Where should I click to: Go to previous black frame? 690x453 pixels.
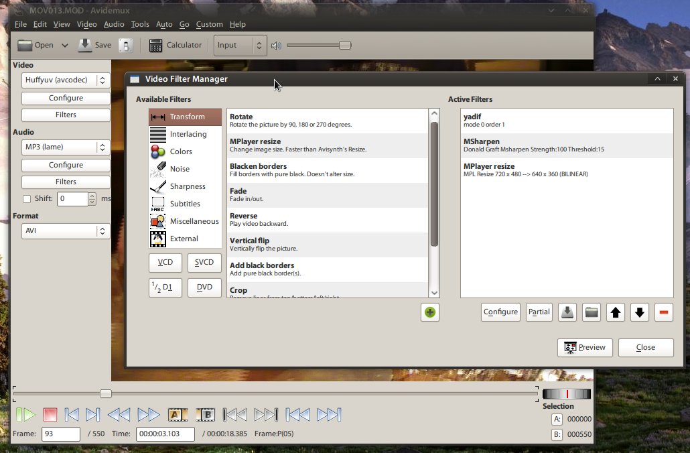tap(235, 415)
